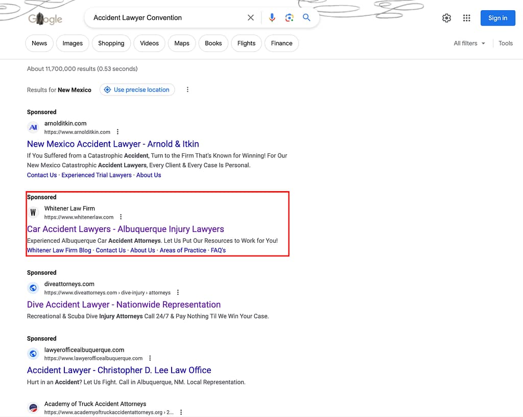The height and width of the screenshot is (417, 523).
Task: Click the lawyerofficealbuquerque.com globe favicon
Action: [x=33, y=353]
